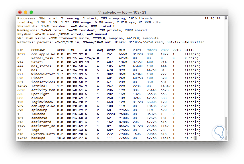Click PID 14349 in the Terminal row

click(22, 86)
